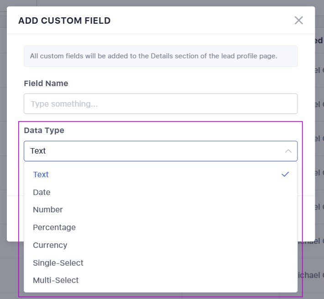Choose the Currency data type
Screen dimensions: 324x299
50,245
